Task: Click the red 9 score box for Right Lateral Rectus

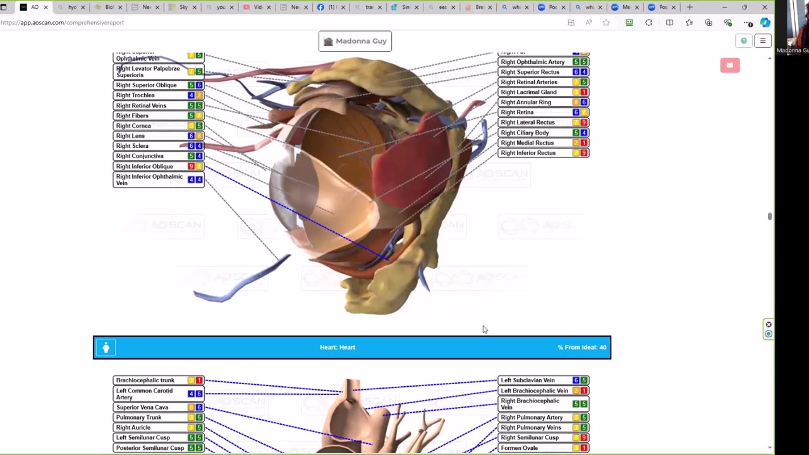Action: click(584, 123)
